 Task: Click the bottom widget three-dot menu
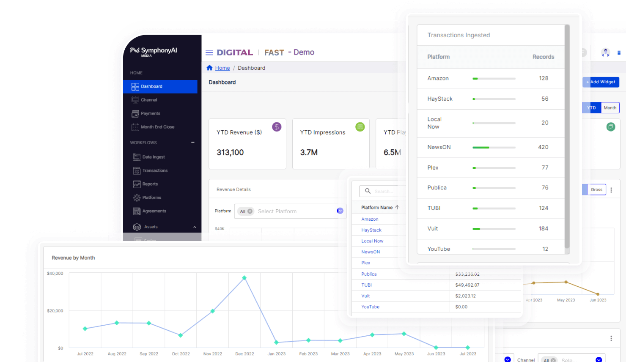[x=611, y=338]
